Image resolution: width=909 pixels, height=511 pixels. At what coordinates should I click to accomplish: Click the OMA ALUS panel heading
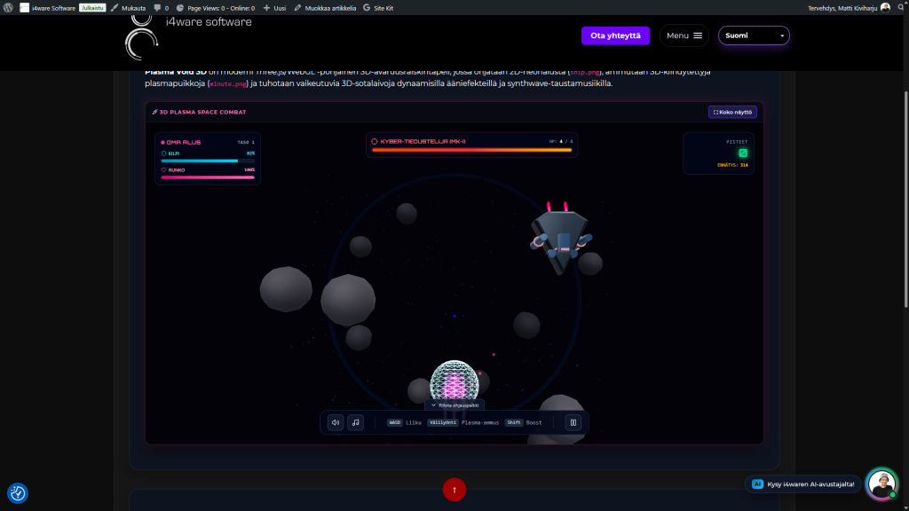click(x=183, y=142)
